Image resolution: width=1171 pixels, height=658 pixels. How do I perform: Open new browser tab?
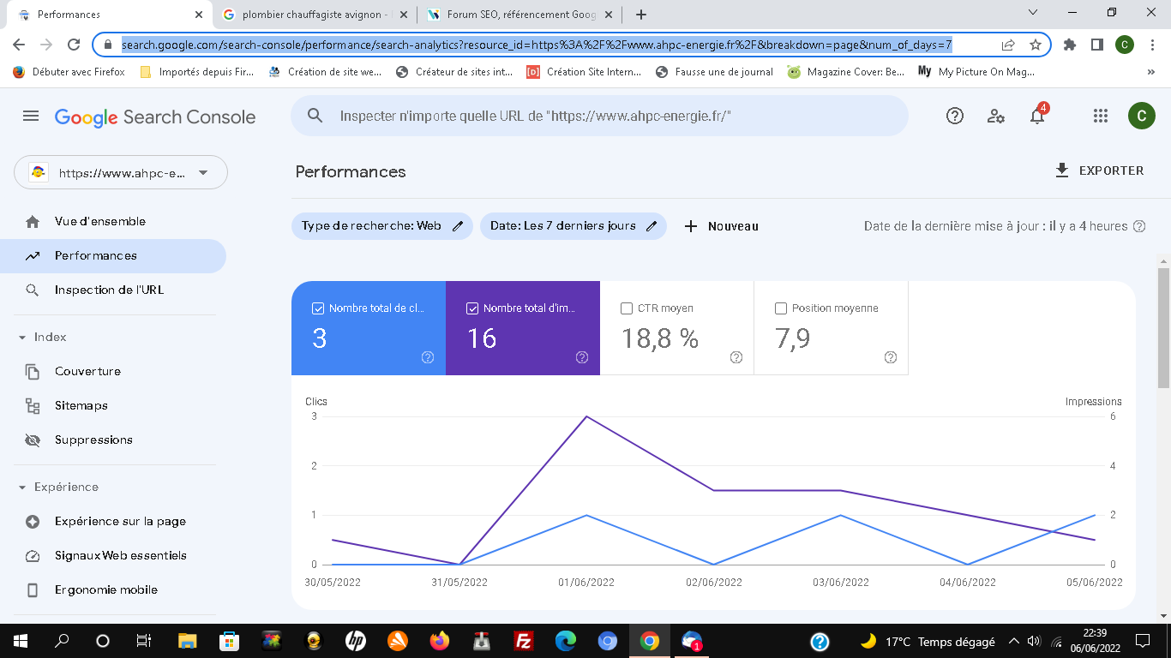pos(641,15)
